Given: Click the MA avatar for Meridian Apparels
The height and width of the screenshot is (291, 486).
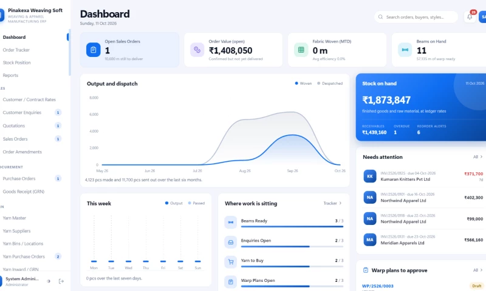Looking at the screenshot, I should coord(370,239).
